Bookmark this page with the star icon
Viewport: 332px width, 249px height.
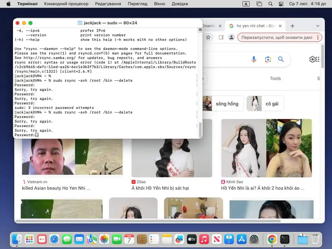208,38
